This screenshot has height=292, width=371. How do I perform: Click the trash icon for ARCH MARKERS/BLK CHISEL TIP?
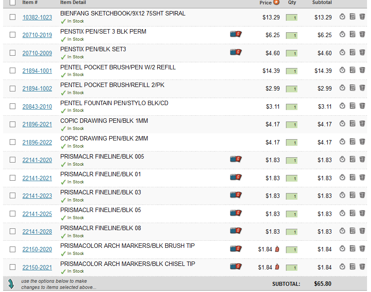click(362, 267)
